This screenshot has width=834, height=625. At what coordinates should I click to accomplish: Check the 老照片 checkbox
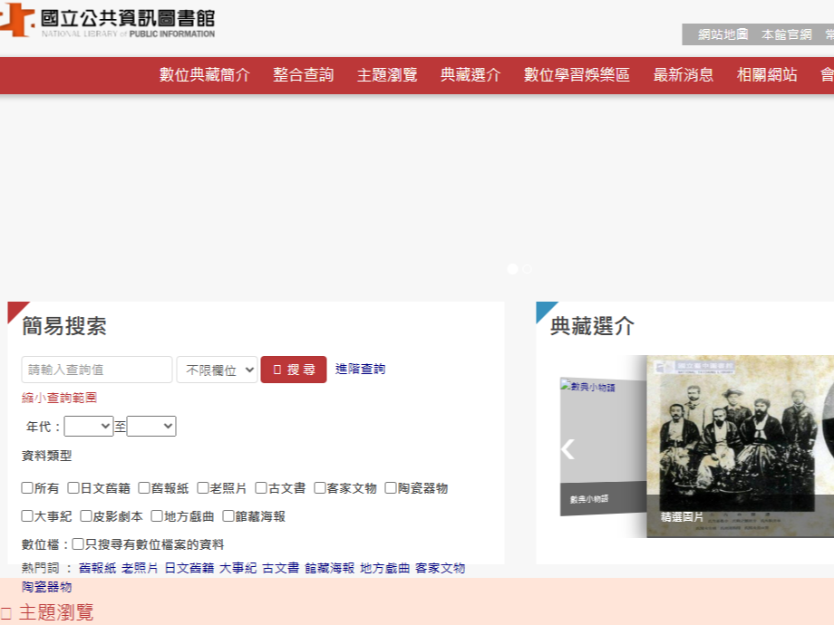tap(203, 488)
